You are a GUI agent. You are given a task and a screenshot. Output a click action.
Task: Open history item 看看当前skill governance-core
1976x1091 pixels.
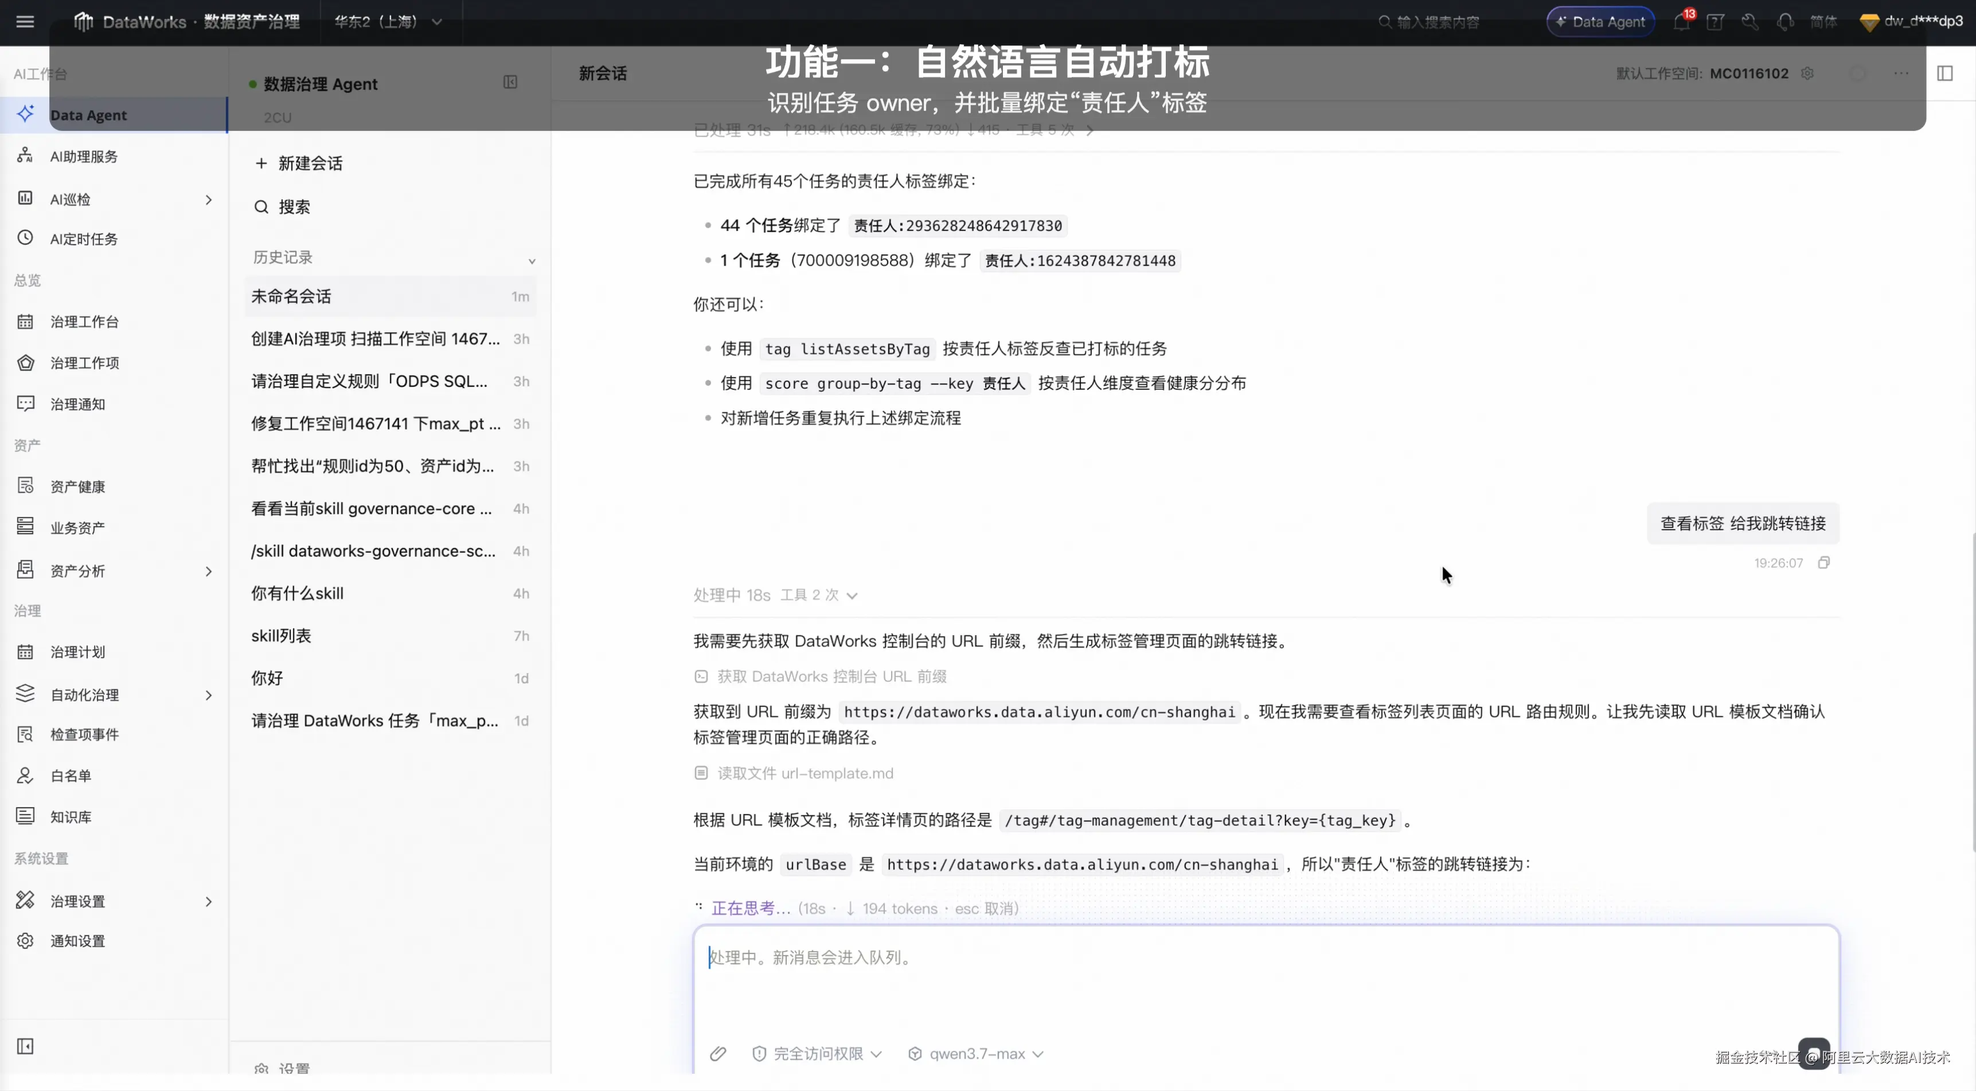(x=390, y=509)
